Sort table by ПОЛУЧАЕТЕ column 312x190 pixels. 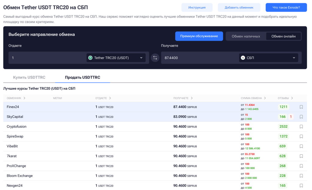coord(183,98)
